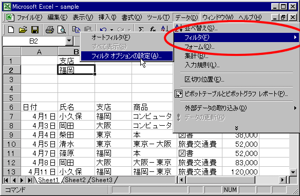Expand the full Data menu with the double chevron

point(236,128)
